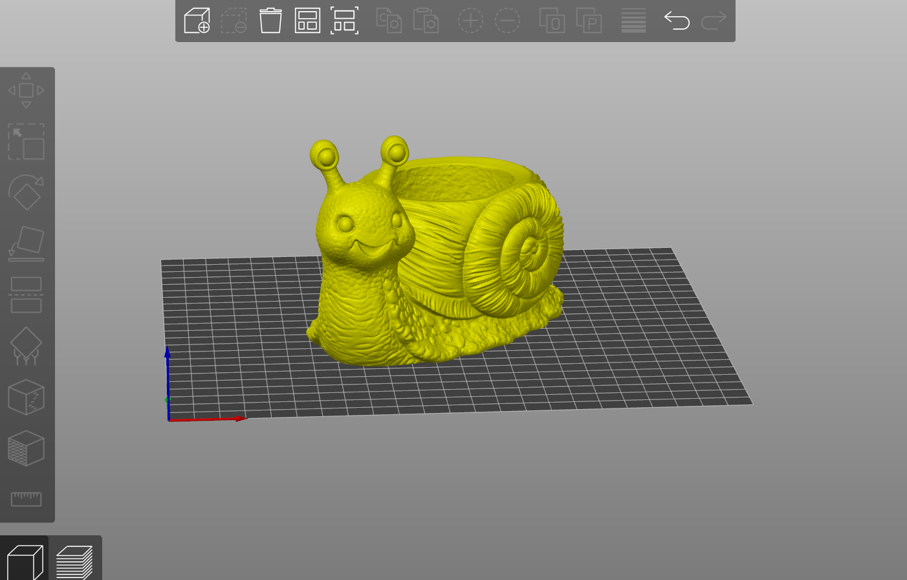Select the Move tool in left toolbar
This screenshot has width=907, height=580.
pyautogui.click(x=26, y=90)
